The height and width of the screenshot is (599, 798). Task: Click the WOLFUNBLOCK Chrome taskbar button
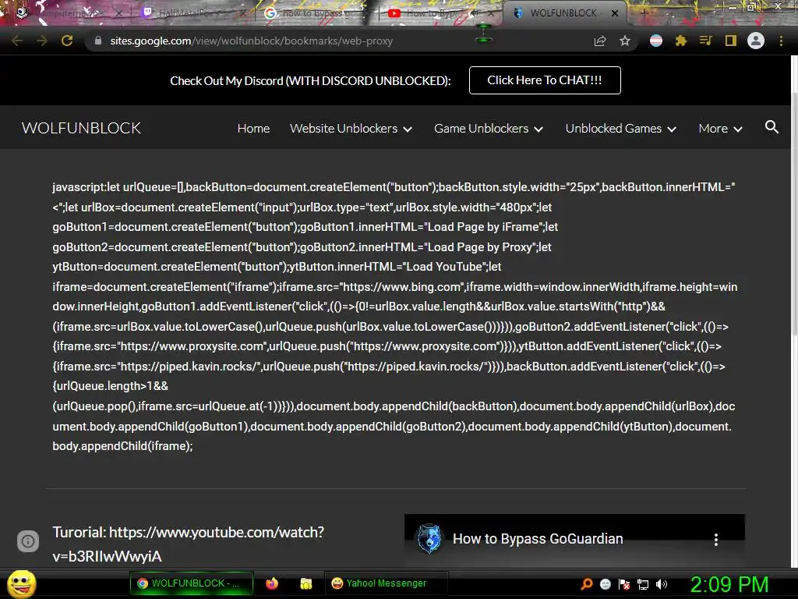pos(192,583)
